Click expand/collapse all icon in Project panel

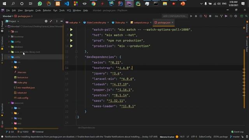51,21
